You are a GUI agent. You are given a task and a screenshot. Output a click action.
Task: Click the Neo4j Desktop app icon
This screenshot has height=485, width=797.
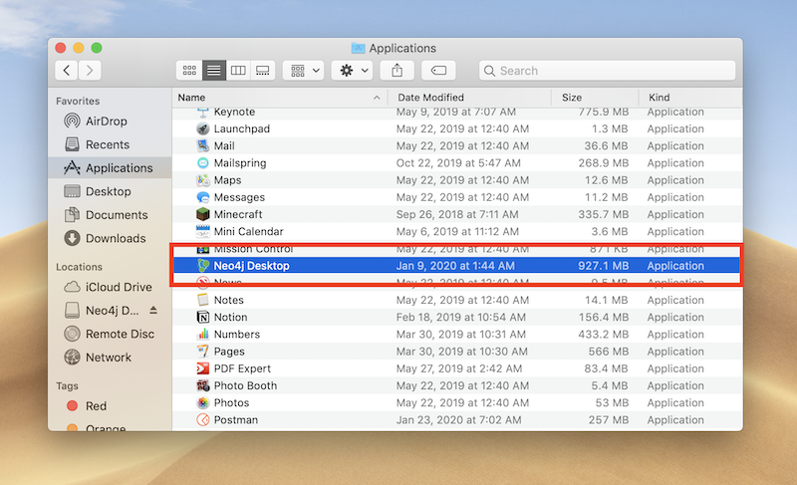pos(203,266)
